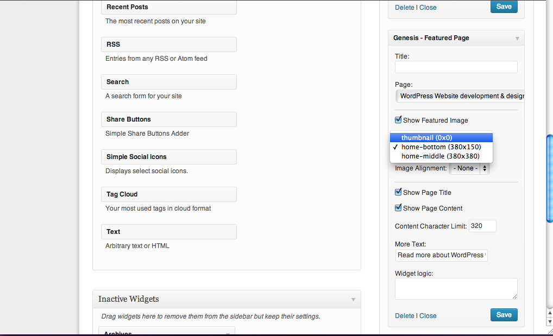Expand the Archives widget arrow
The height and width of the screenshot is (336, 553).
pos(228,333)
